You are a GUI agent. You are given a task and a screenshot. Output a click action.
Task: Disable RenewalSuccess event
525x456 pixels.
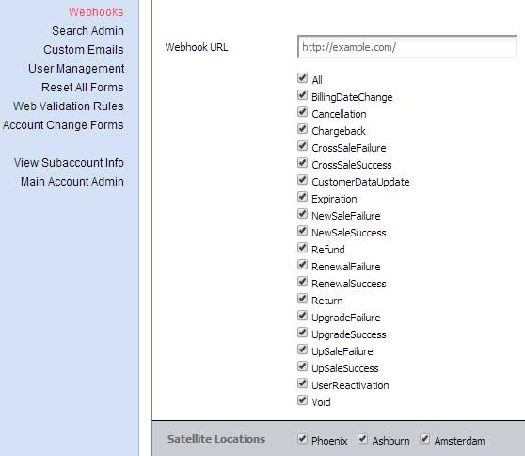pyautogui.click(x=302, y=282)
